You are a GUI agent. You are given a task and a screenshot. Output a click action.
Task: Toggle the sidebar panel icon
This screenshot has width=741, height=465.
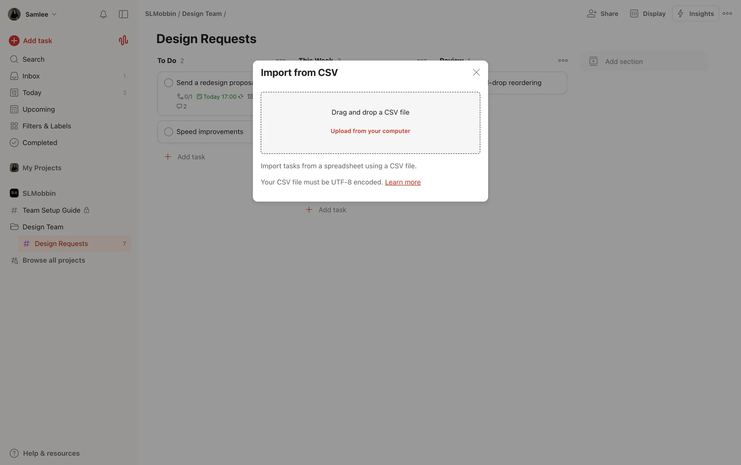tap(123, 14)
